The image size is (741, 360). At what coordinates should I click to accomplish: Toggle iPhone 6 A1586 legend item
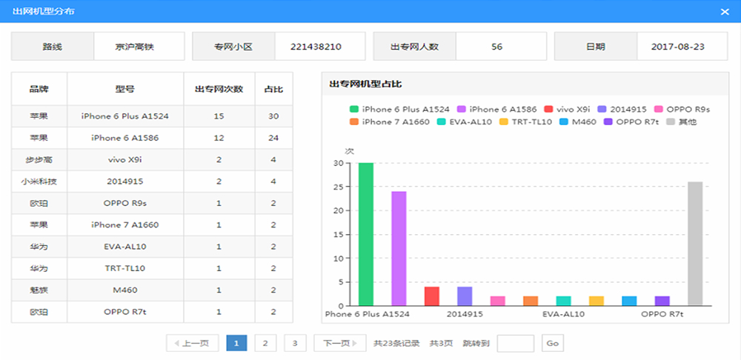[x=496, y=109]
